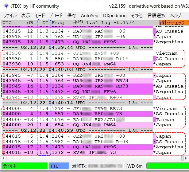The width and height of the screenshot is (189, 172).
Task: Select 044015 RA0 UA0 R-08 row
Action: 78,142
